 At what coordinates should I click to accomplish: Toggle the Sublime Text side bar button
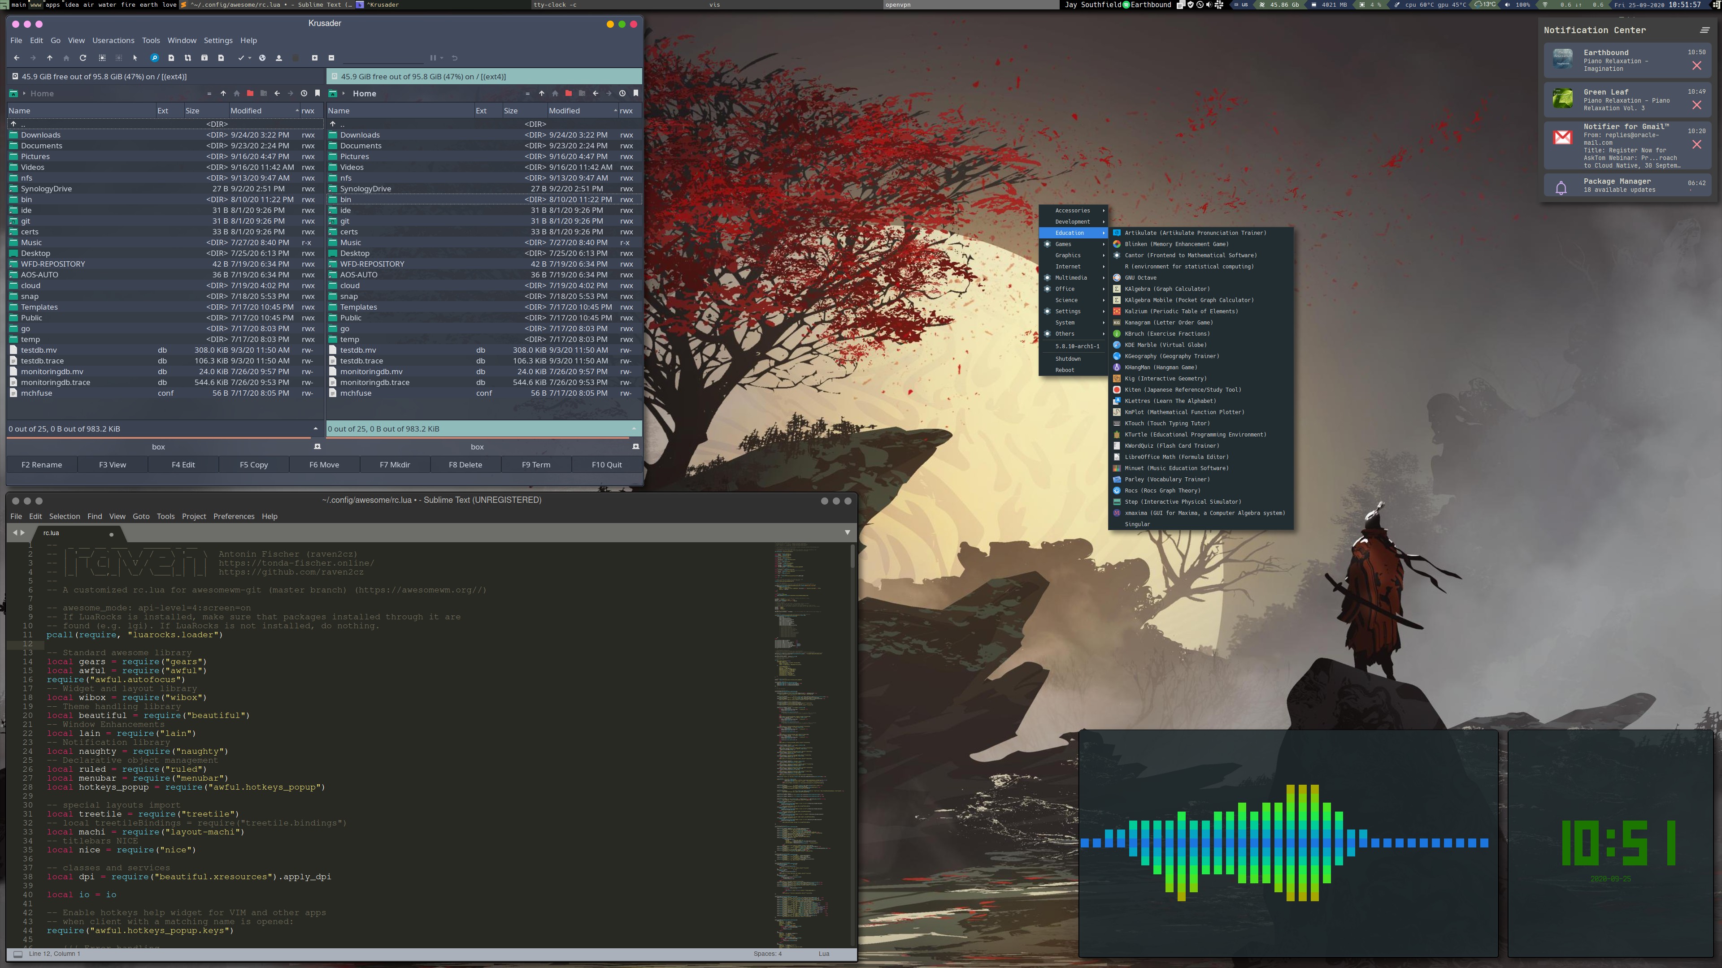click(x=17, y=954)
